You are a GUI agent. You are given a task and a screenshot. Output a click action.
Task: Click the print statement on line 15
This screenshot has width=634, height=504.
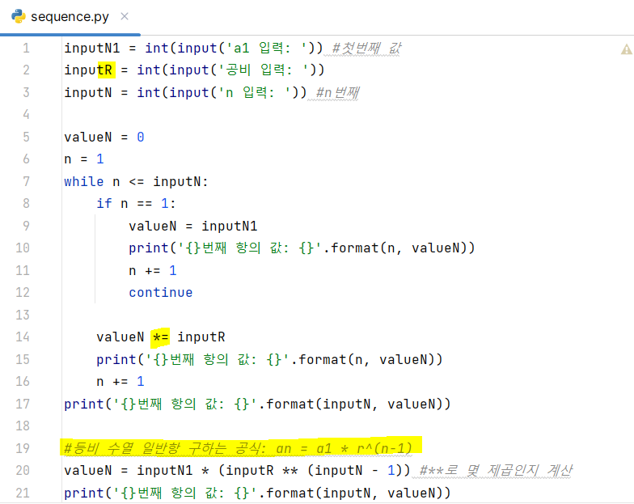point(269,359)
